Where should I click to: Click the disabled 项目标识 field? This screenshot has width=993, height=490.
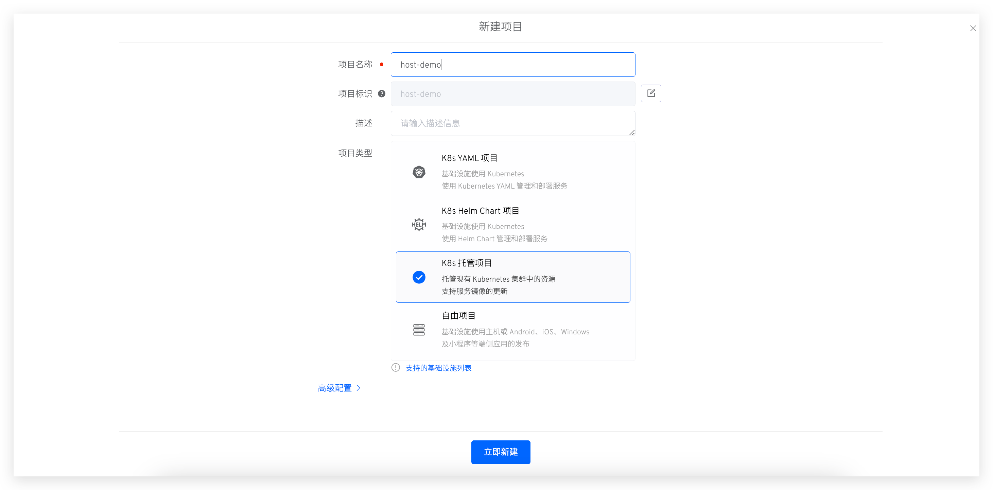(513, 94)
